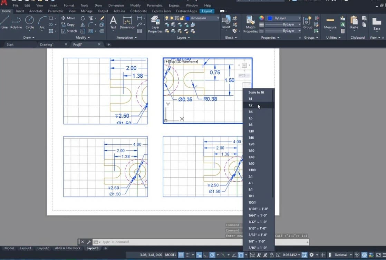
Task: Open the Match Properties tool
Action: pos(250,24)
